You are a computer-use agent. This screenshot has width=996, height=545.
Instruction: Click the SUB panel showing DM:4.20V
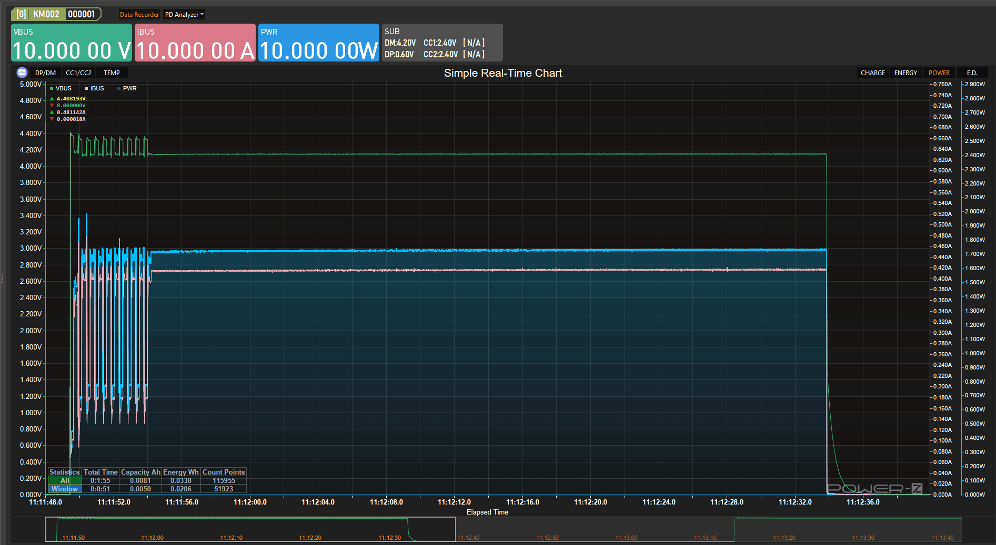(442, 42)
